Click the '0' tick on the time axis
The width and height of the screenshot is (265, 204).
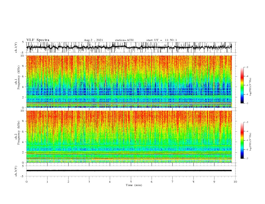(x=26, y=182)
